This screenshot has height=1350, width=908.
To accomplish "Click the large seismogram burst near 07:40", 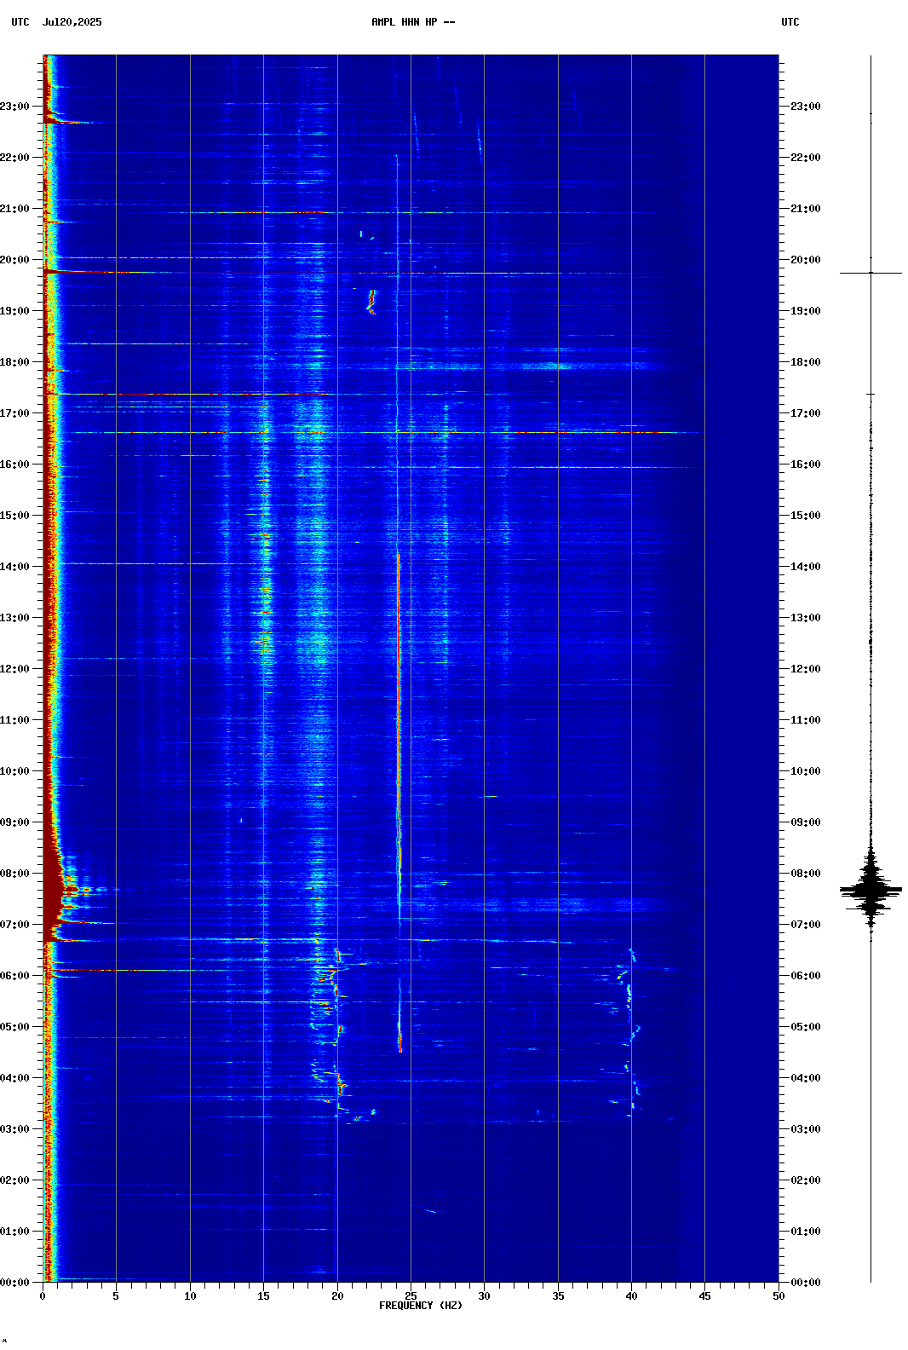I will (x=871, y=889).
